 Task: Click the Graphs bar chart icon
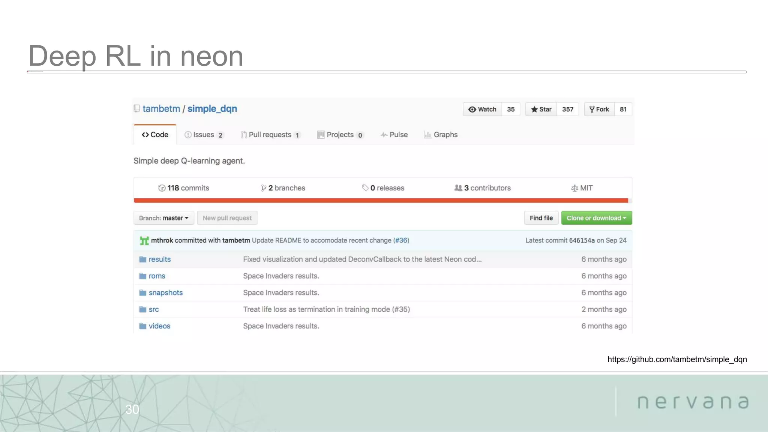[427, 135]
